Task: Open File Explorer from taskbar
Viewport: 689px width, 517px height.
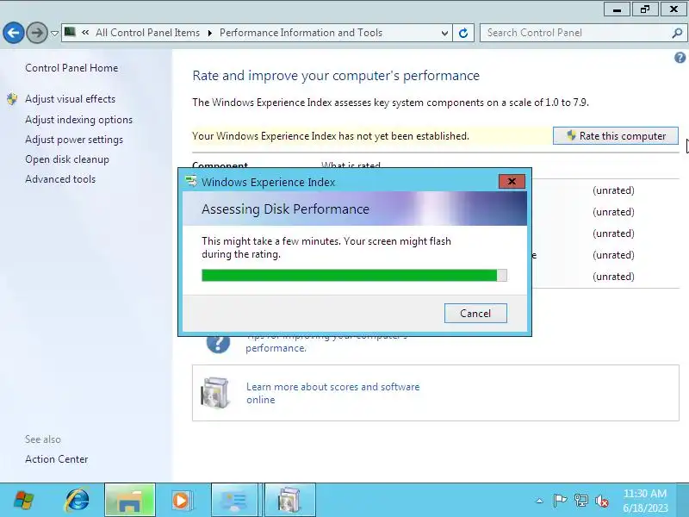Action: [130, 501]
